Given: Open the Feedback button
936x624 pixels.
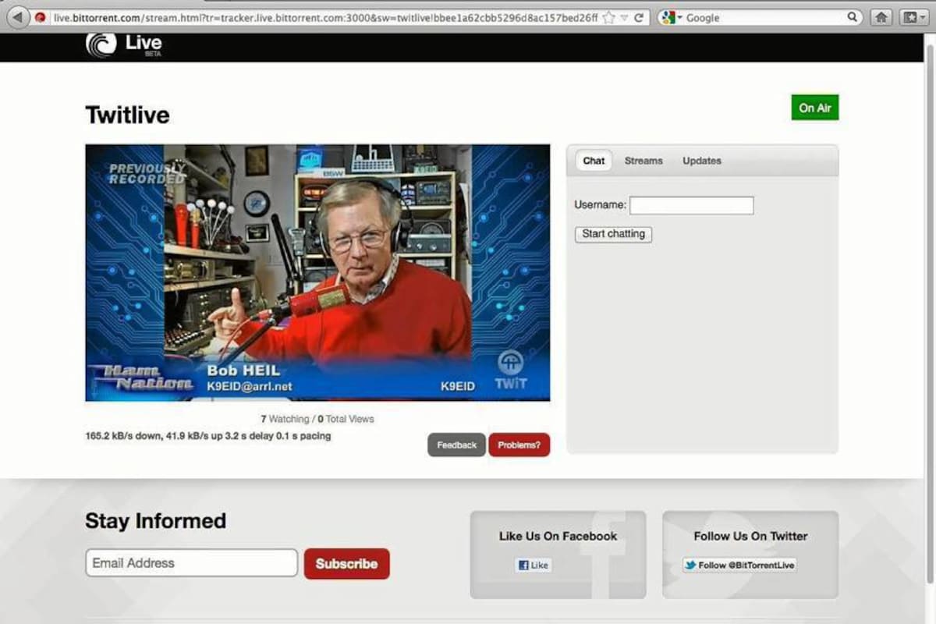Looking at the screenshot, I should (456, 445).
